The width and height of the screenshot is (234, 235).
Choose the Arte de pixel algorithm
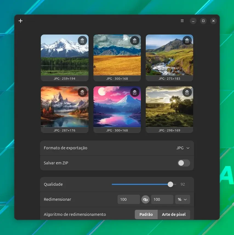pos(174,214)
